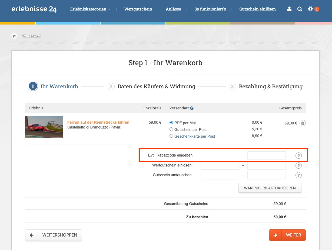Click inside the Rabattcode input field
The height and width of the screenshot is (250, 332).
pyautogui.click(x=267, y=155)
